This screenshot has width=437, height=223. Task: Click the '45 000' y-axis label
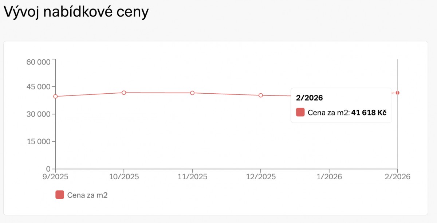point(38,87)
